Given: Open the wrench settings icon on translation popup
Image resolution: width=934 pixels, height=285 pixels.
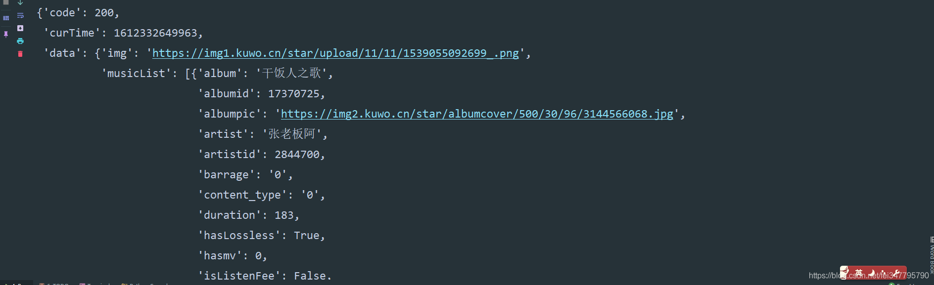Looking at the screenshot, I should tap(898, 272).
